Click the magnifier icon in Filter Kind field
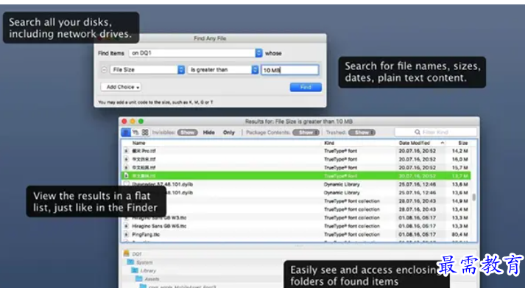The image size is (528, 288). (418, 132)
